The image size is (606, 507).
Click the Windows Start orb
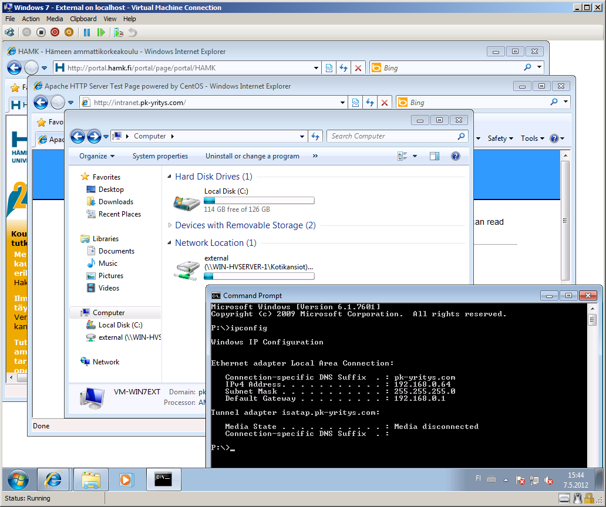18,479
